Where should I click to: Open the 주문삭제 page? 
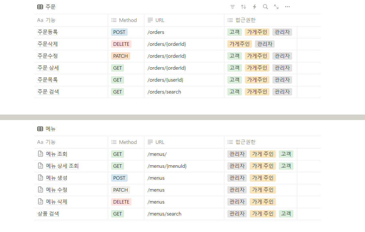(x=48, y=44)
